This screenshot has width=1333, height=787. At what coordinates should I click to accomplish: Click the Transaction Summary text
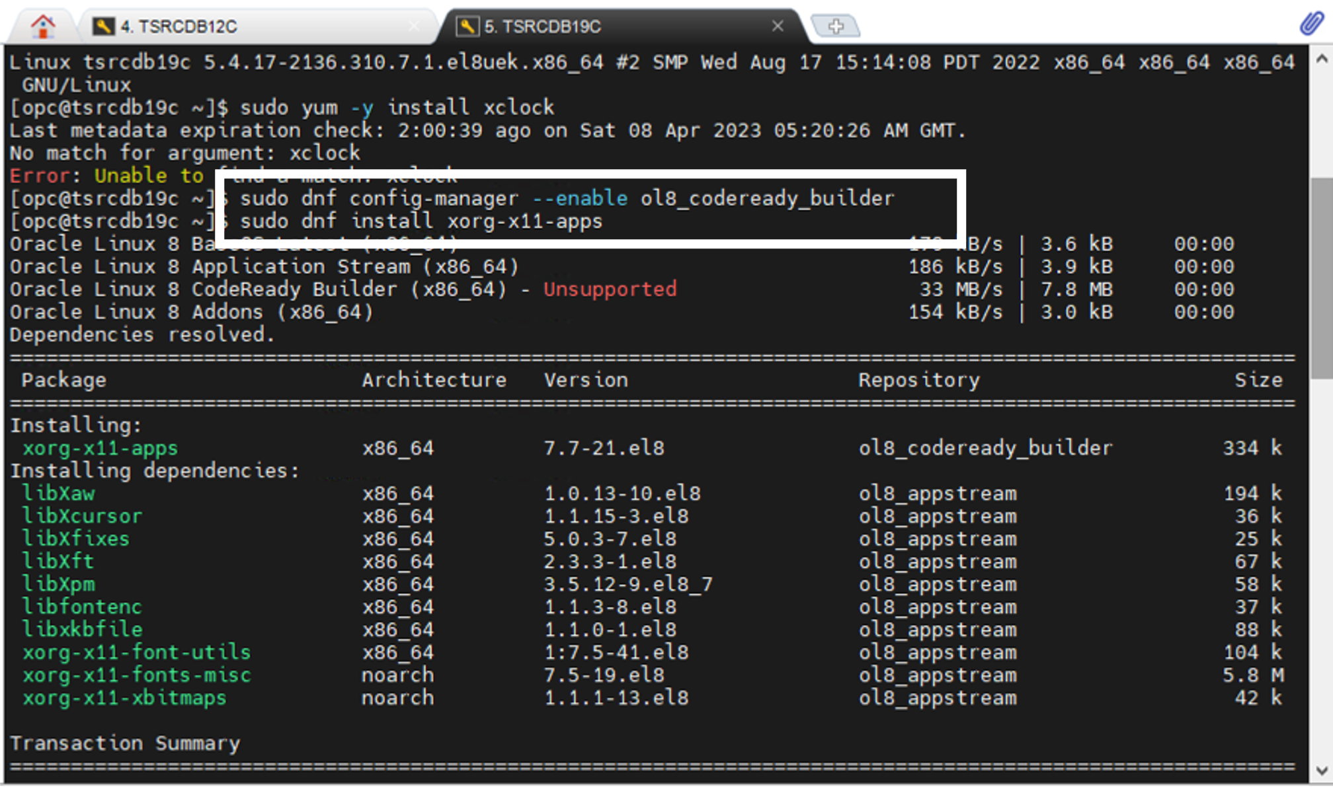125,743
